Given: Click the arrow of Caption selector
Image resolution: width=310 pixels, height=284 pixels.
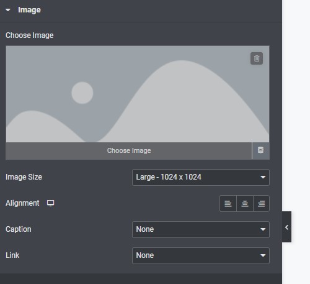Looking at the screenshot, I should click(263, 229).
